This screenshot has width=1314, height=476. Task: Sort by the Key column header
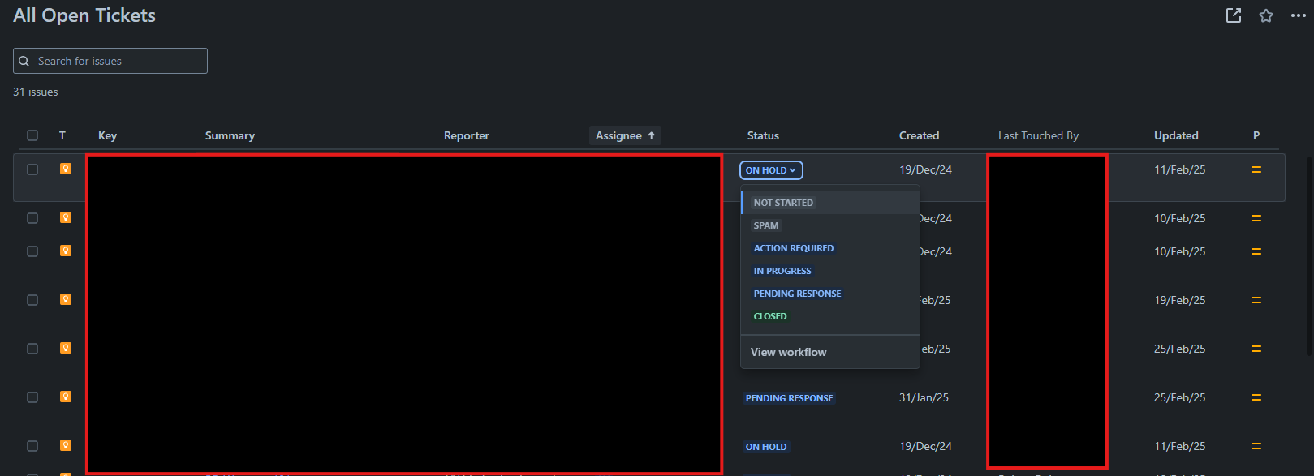coord(107,135)
